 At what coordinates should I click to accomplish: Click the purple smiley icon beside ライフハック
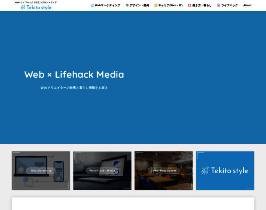click(x=219, y=5)
